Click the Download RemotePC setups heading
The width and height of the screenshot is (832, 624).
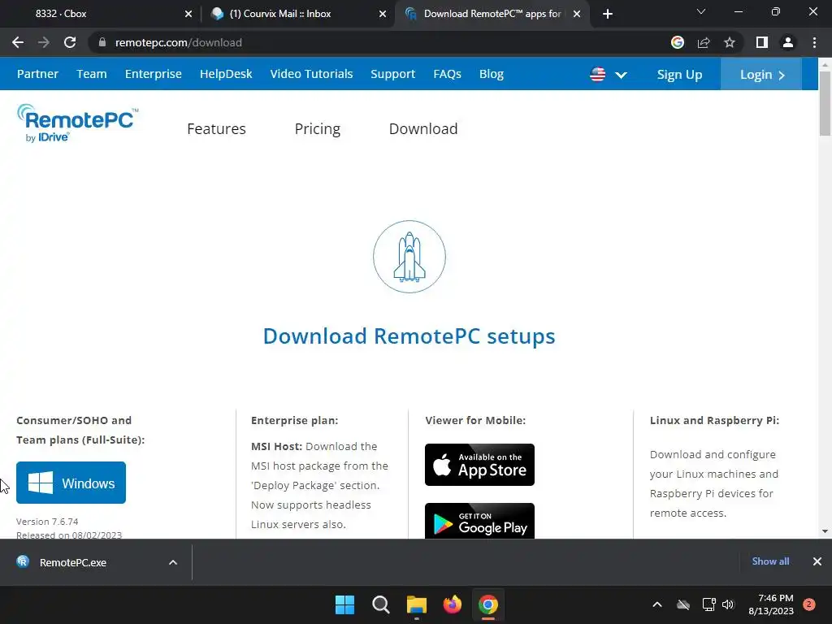tap(409, 336)
